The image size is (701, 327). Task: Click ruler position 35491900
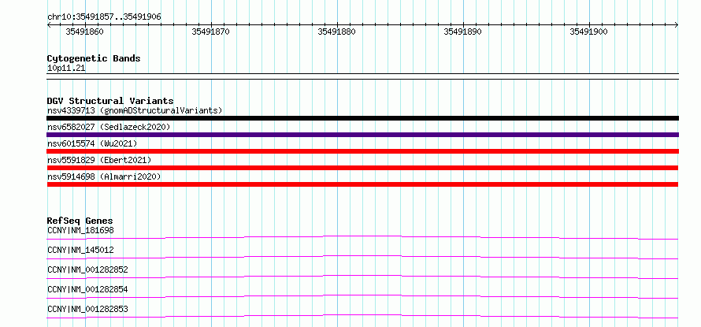589,32
